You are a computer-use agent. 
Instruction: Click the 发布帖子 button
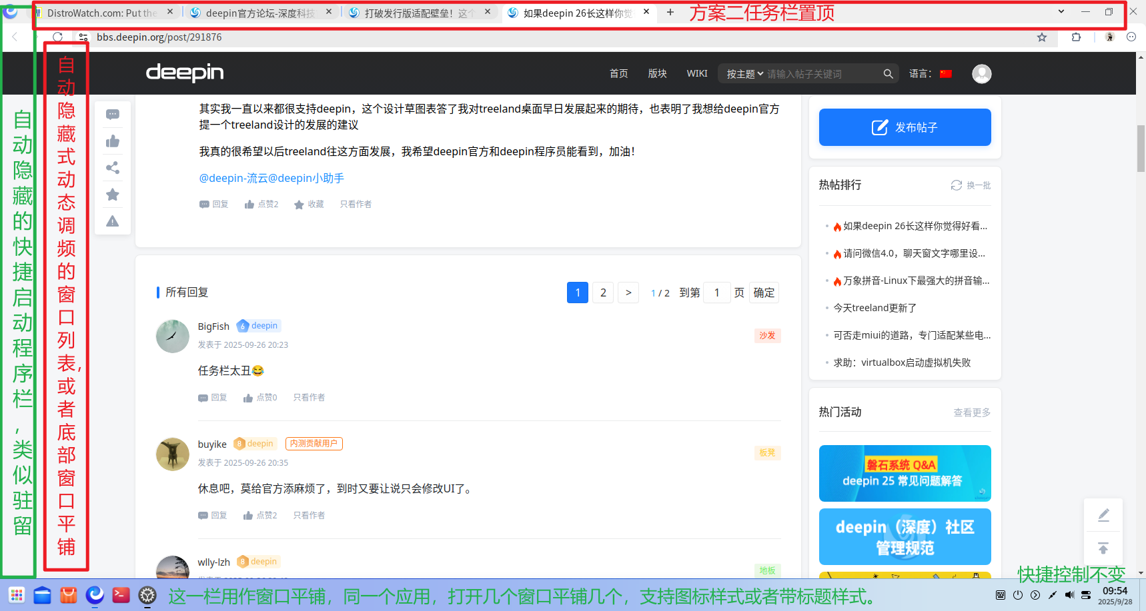tap(905, 127)
